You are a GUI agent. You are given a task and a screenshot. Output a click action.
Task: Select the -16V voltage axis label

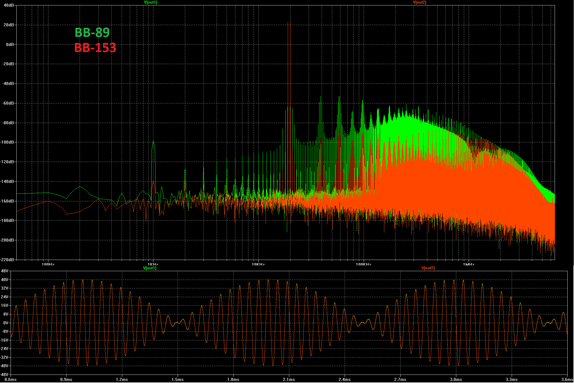pos(4,340)
